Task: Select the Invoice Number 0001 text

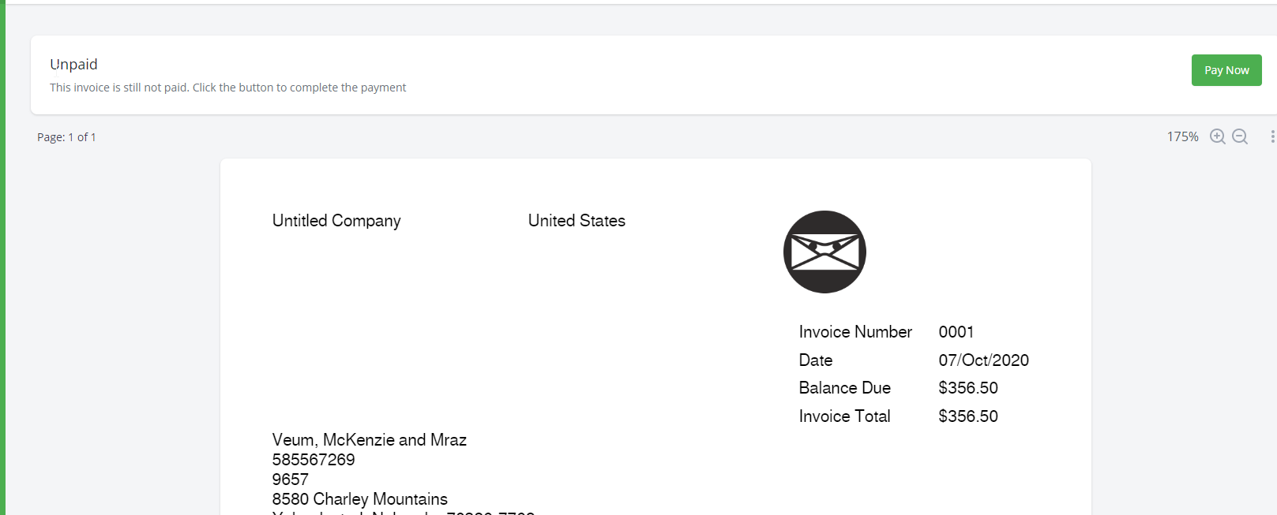Action: tap(956, 331)
